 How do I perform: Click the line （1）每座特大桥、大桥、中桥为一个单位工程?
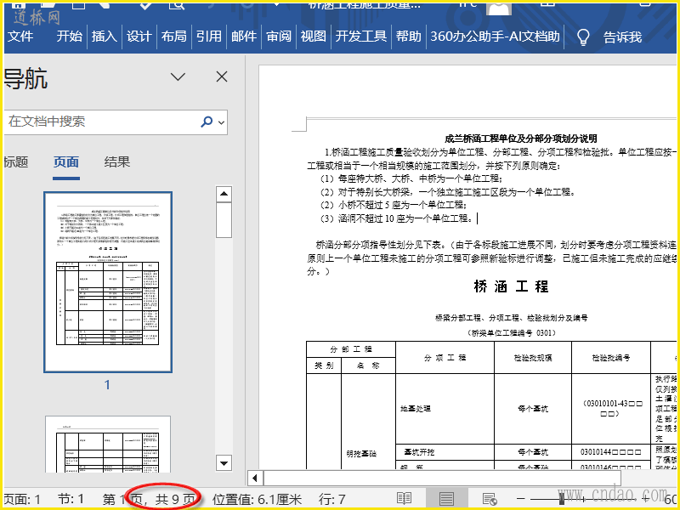[411, 178]
